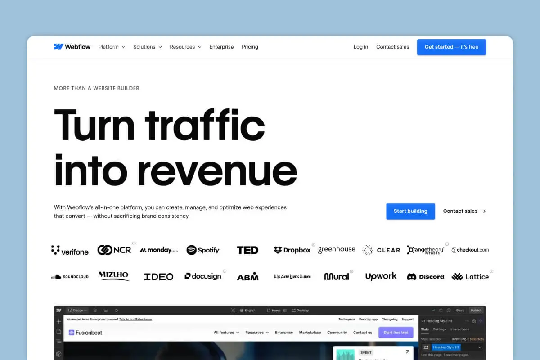Click the Changelog link
This screenshot has height=360, width=540.
point(390,319)
